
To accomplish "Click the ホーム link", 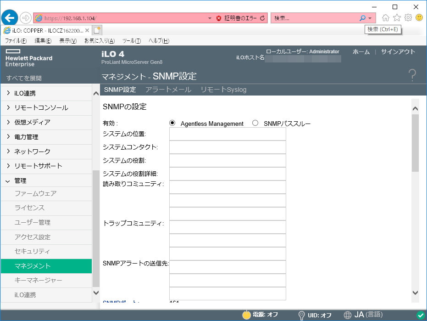I will [x=361, y=52].
